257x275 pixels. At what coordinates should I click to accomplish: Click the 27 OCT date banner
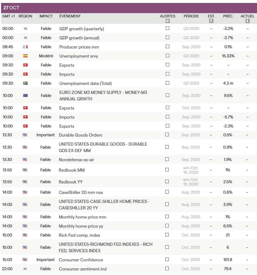129,8
